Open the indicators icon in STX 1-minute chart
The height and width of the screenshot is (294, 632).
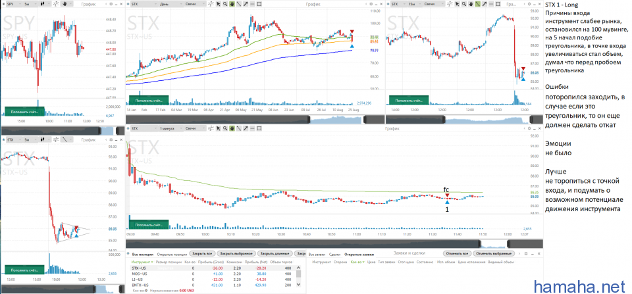click(x=211, y=128)
